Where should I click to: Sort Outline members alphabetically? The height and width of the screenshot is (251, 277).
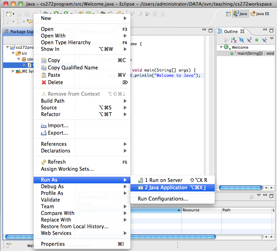coord(234,40)
